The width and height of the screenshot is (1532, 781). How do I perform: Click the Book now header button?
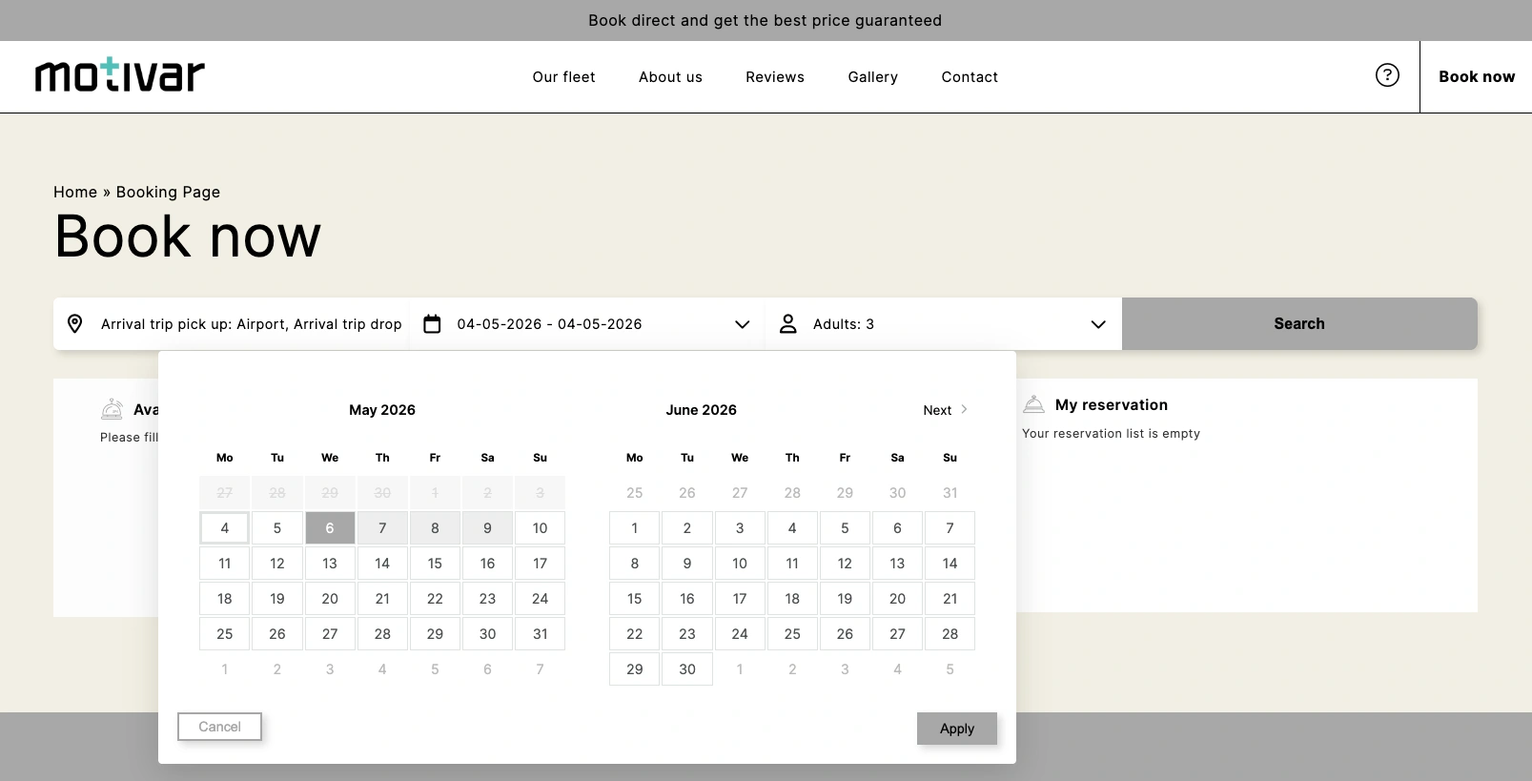pyautogui.click(x=1476, y=76)
